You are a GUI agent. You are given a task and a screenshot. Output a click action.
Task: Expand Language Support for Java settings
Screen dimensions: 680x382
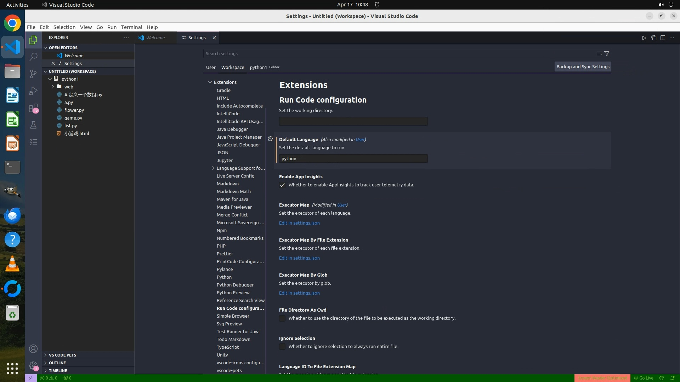coord(213,168)
